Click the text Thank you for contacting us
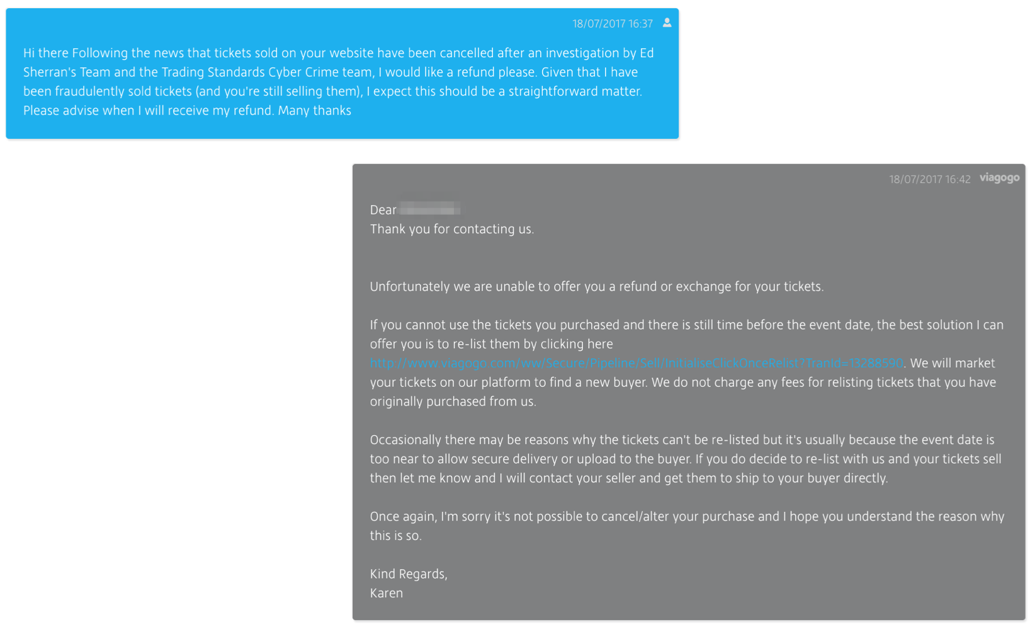 pos(453,229)
